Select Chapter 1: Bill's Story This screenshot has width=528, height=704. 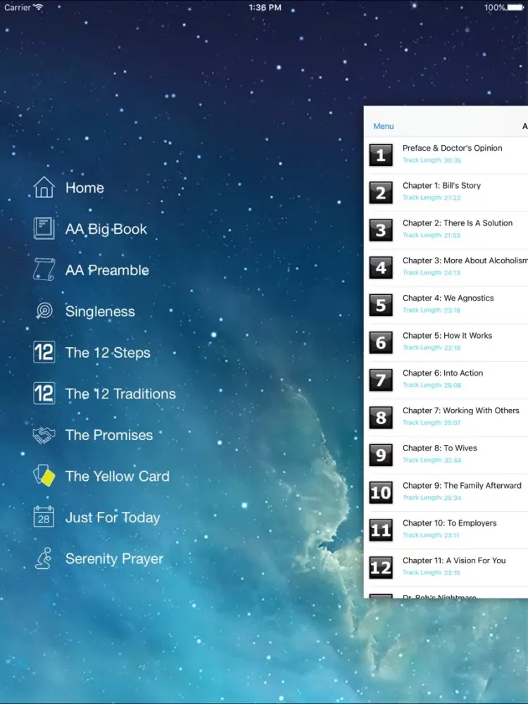[441, 186]
